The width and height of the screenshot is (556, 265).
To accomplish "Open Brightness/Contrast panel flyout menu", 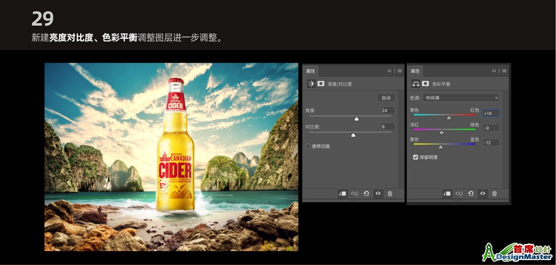I will [400, 71].
